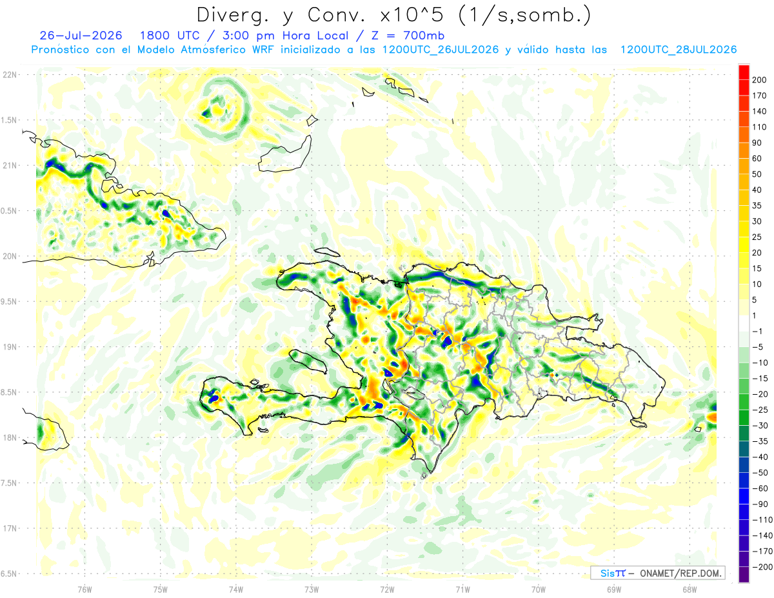Click the '-35' value on the color scale
Screen dimensions: 774x598
[759, 441]
